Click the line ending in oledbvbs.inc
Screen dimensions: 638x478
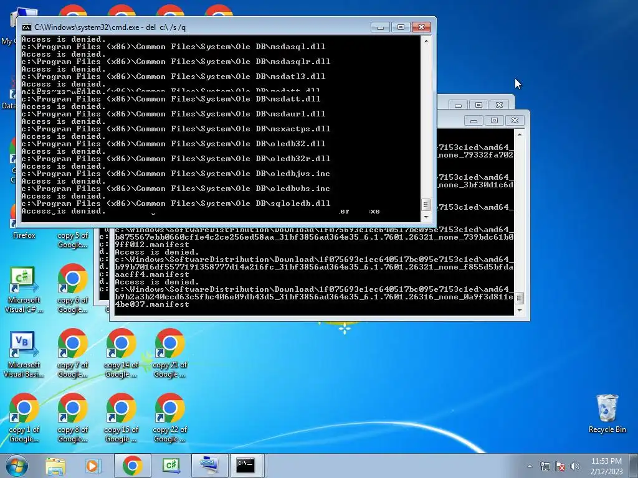176,189
